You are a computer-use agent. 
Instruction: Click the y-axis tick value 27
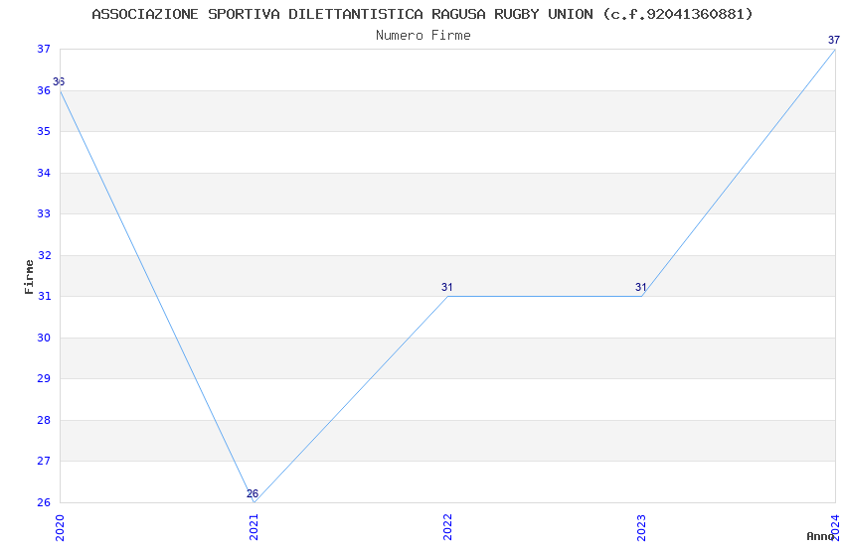(x=44, y=462)
